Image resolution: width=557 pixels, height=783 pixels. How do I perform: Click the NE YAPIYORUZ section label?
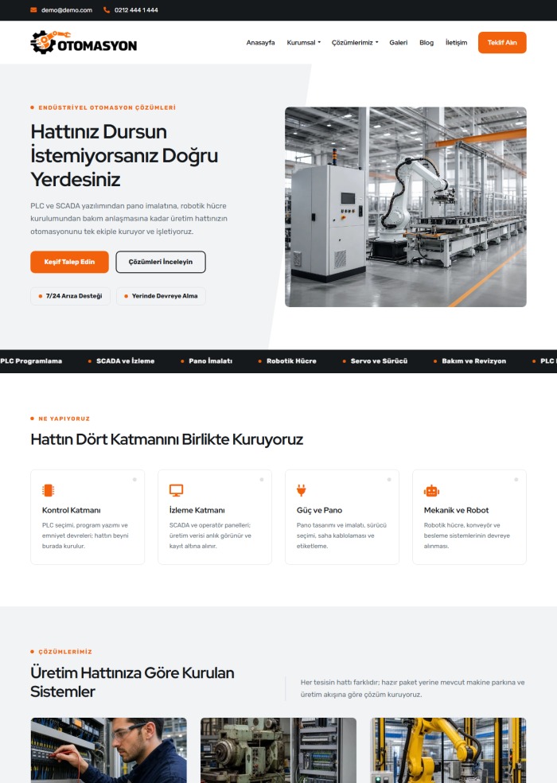click(64, 419)
